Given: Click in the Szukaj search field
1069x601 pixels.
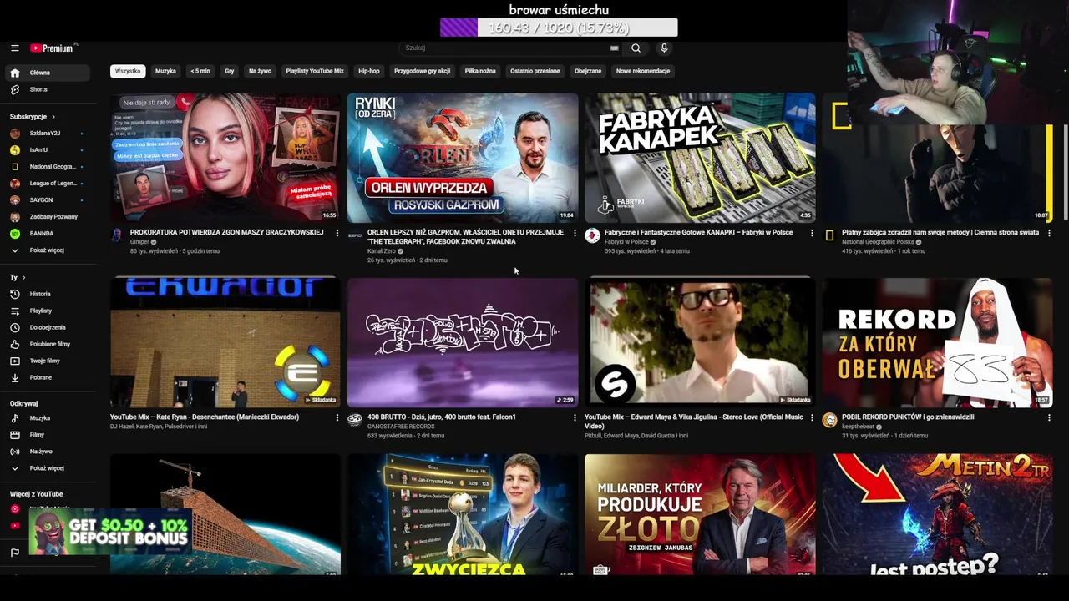Looking at the screenshot, I should [x=505, y=48].
